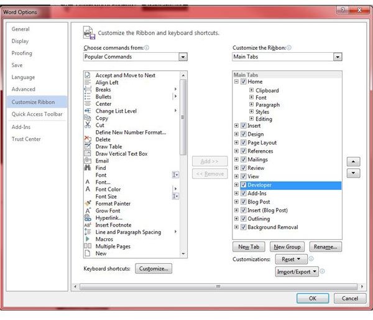The height and width of the screenshot is (320, 373).
Task: Uncheck the Home tab checkbox
Action: click(243, 82)
